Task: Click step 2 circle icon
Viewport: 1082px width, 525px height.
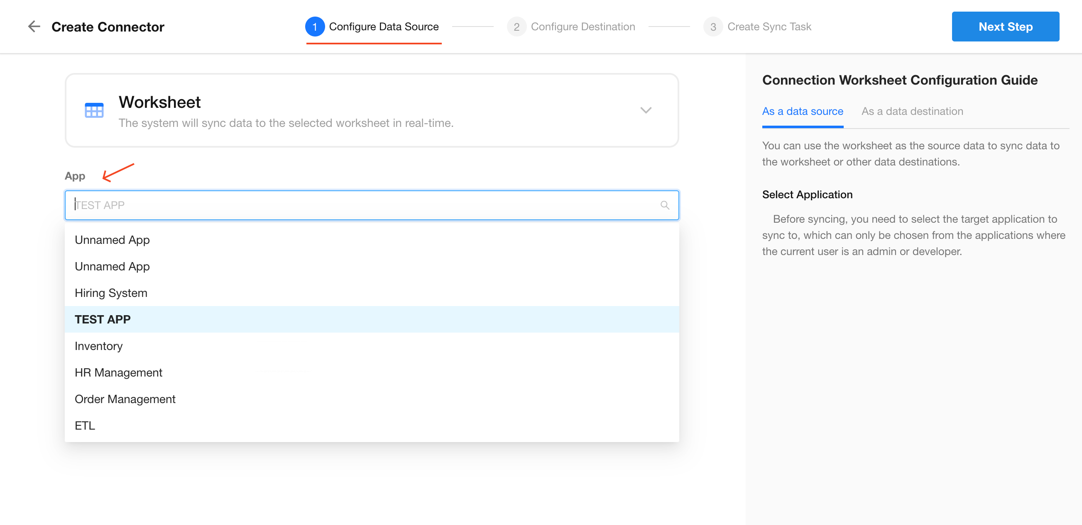Action: [516, 27]
